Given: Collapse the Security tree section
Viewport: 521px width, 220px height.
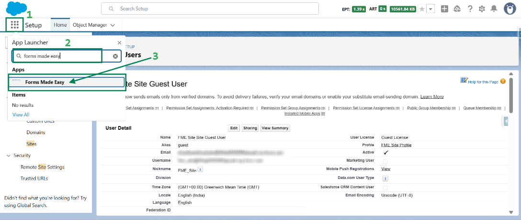Looking at the screenshot, I should (8, 156).
